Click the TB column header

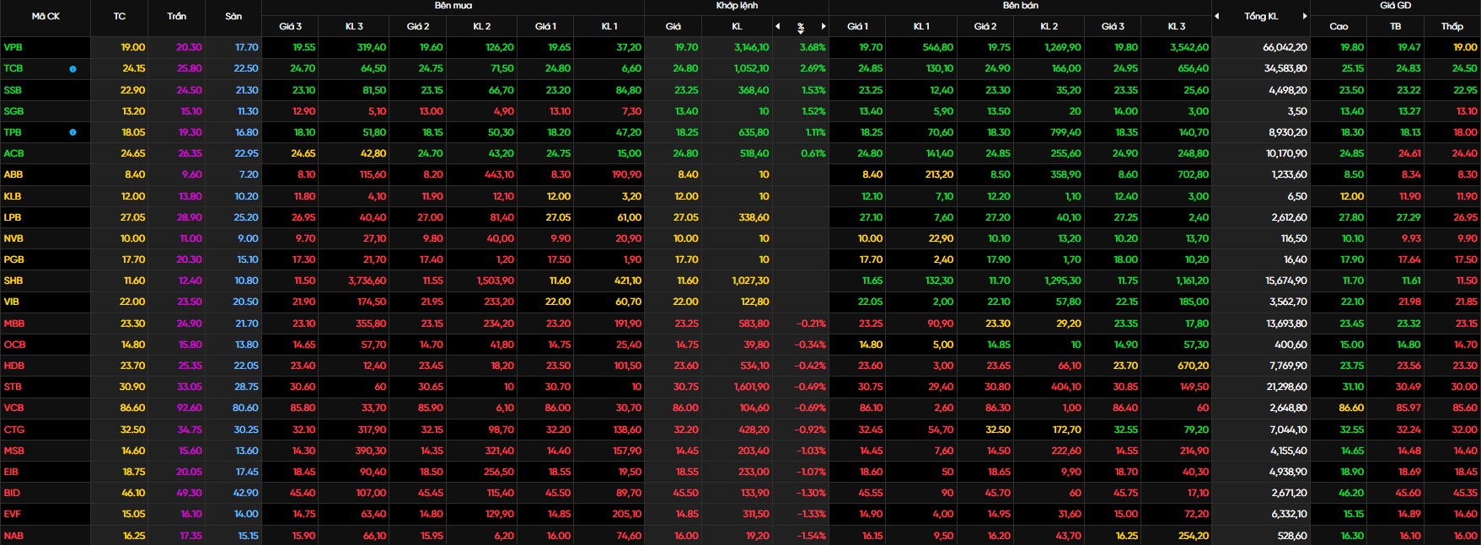[1396, 26]
